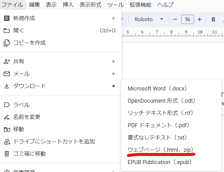This screenshot has width=224, height=172.
Task: Click the Drive shortcut icon
Action: (x=7, y=142)
